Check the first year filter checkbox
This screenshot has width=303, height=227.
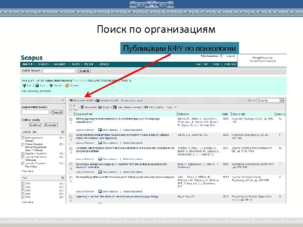(x=23, y=184)
